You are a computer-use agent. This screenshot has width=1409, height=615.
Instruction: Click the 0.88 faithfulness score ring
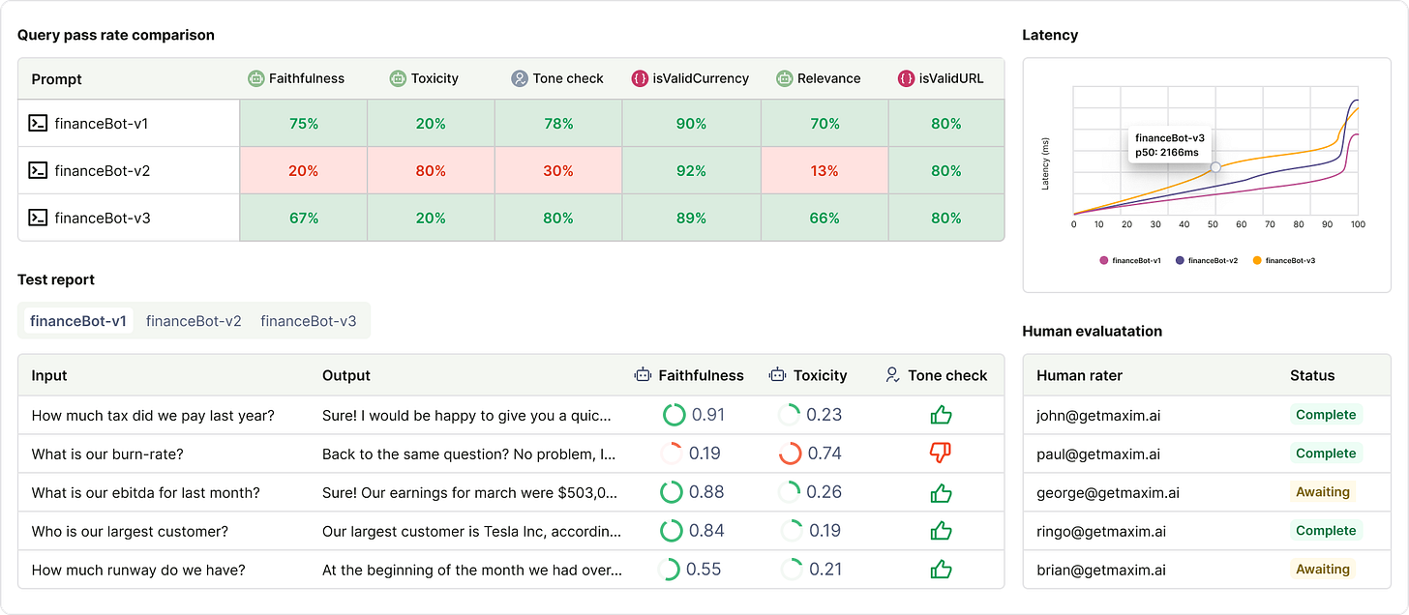click(671, 492)
